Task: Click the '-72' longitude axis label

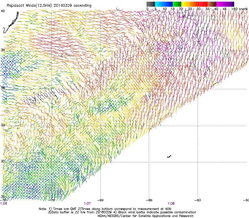Action: (x=51, y=200)
